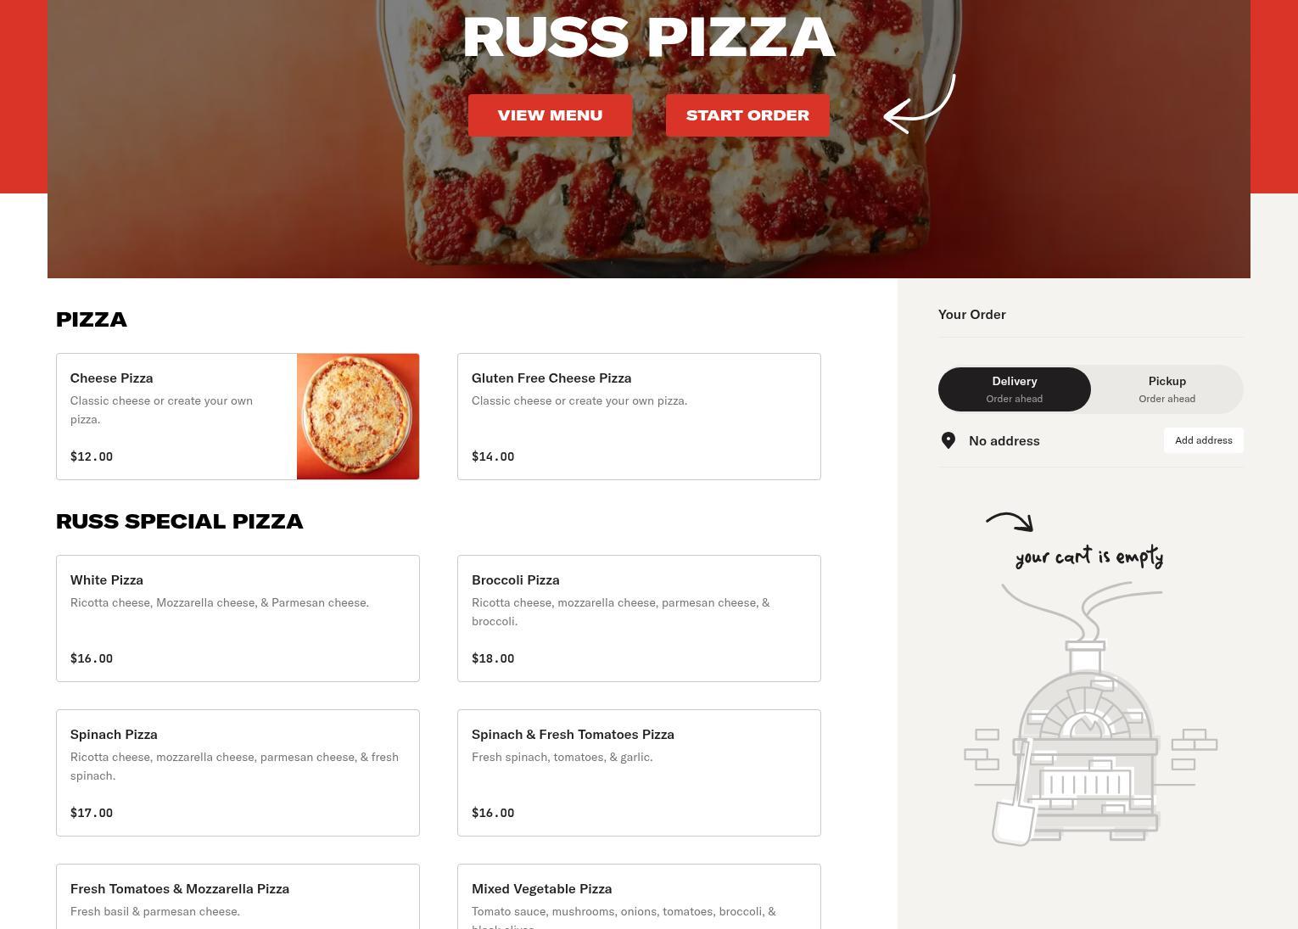Choose the White Pizza item
Image resolution: width=1298 pixels, height=929 pixels.
tap(238, 618)
